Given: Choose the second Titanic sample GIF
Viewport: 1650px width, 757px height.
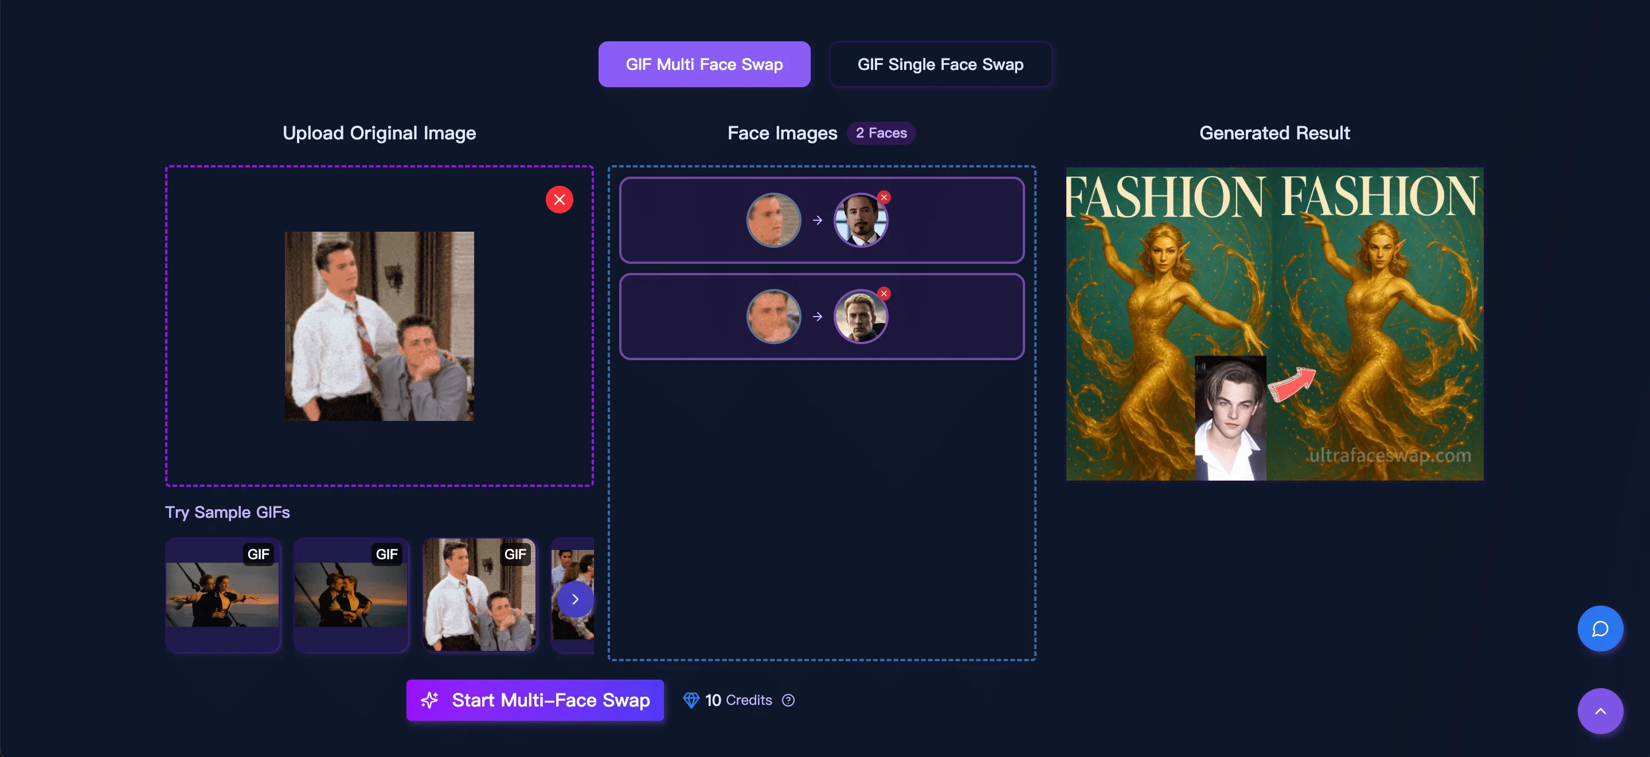Looking at the screenshot, I should pos(350,595).
